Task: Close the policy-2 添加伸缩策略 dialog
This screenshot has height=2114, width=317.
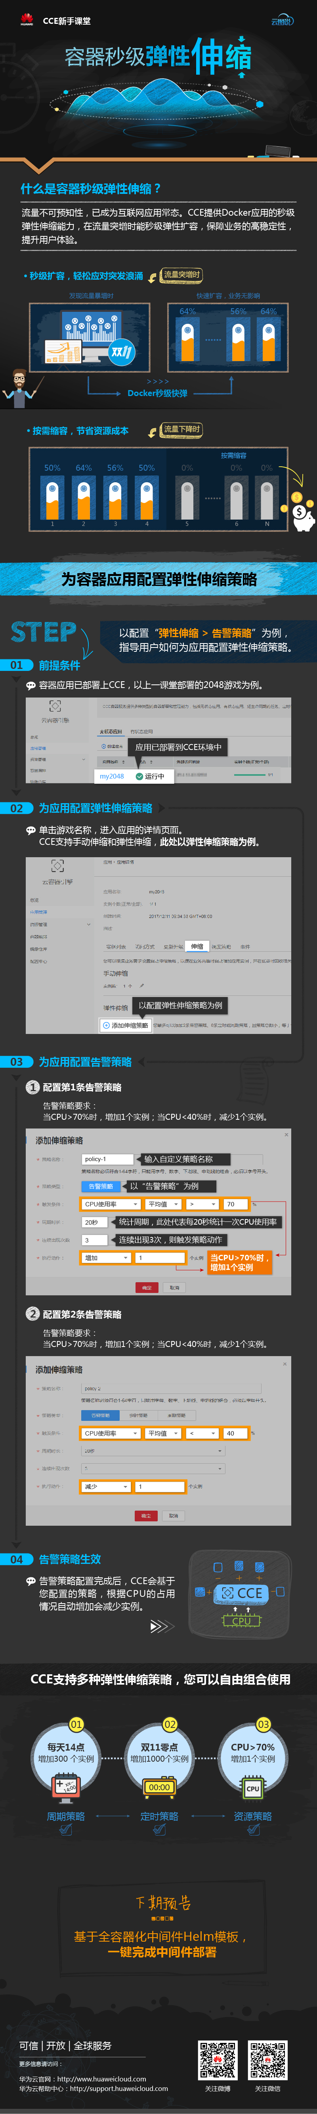Action: pyautogui.click(x=285, y=1363)
